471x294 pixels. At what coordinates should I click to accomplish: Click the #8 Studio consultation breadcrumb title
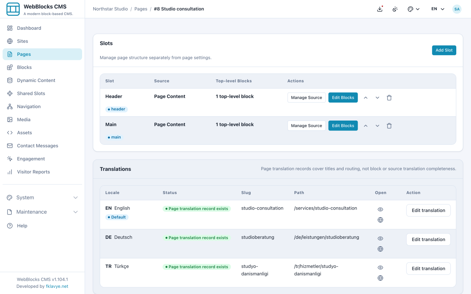179,9
